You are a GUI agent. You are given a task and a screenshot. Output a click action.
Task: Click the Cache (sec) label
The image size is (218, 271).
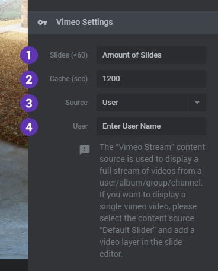pos(69,79)
